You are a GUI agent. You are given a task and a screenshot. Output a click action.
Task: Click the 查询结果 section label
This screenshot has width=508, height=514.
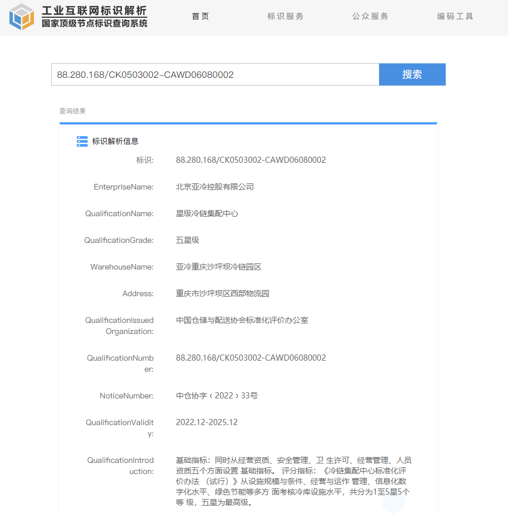point(73,111)
